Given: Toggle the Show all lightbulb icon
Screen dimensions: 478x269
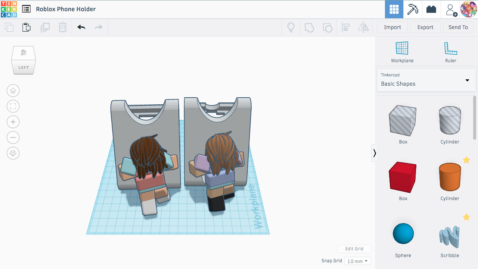Looking at the screenshot, I should 291,27.
